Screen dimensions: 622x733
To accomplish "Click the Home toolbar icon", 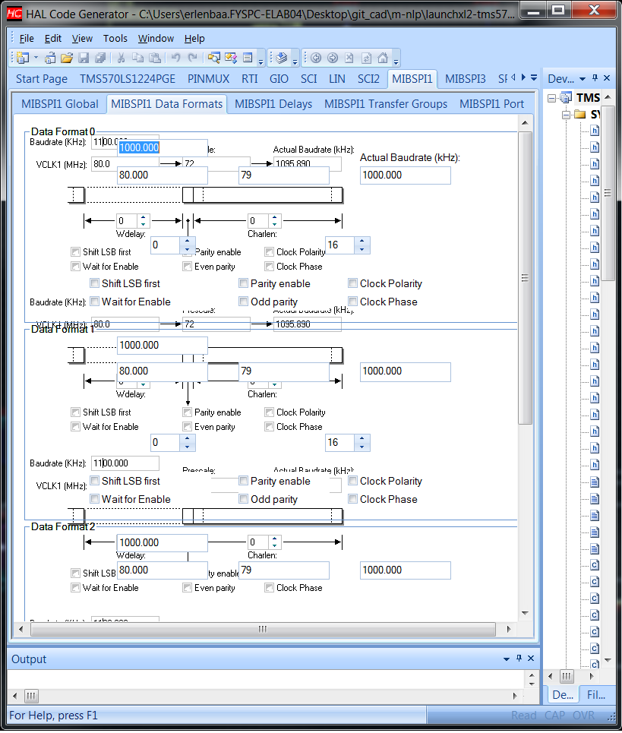I will (383, 58).
